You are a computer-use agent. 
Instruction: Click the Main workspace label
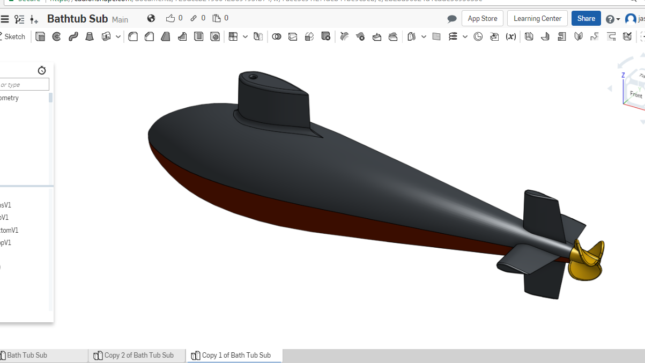coord(120,20)
